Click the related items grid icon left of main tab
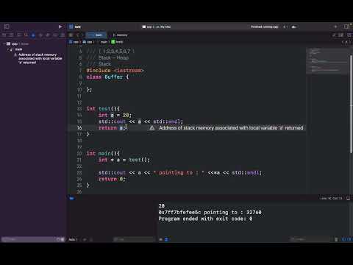Viewport: 353px width, 265px height. (71, 35)
